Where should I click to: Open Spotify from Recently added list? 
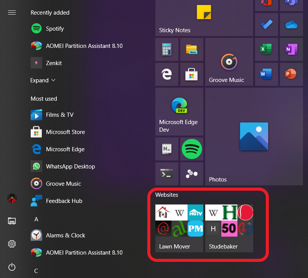(x=47, y=29)
